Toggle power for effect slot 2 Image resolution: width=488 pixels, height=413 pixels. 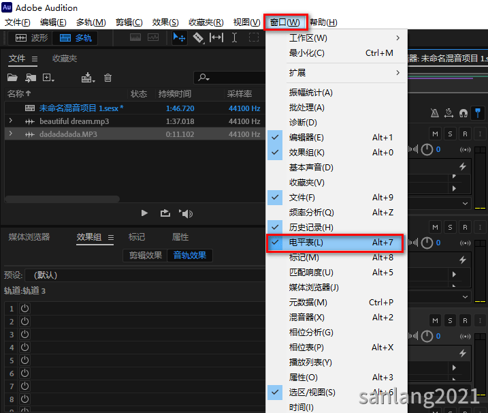click(x=25, y=321)
